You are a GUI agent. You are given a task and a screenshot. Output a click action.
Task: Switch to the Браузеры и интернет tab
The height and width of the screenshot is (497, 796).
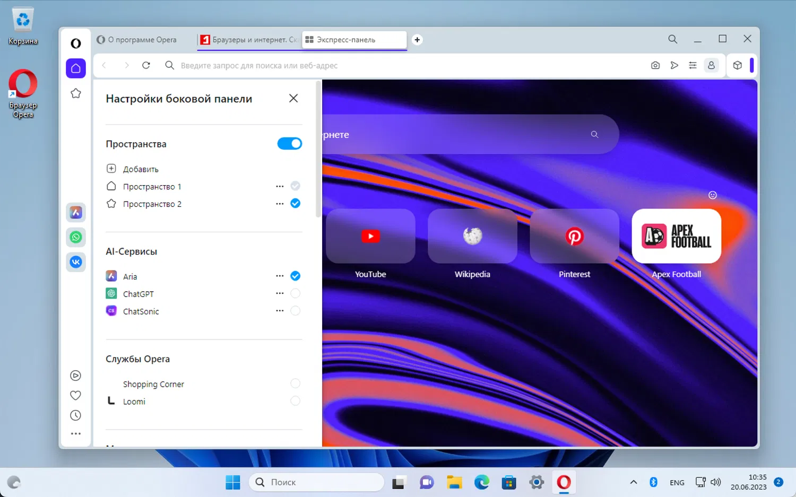click(249, 40)
